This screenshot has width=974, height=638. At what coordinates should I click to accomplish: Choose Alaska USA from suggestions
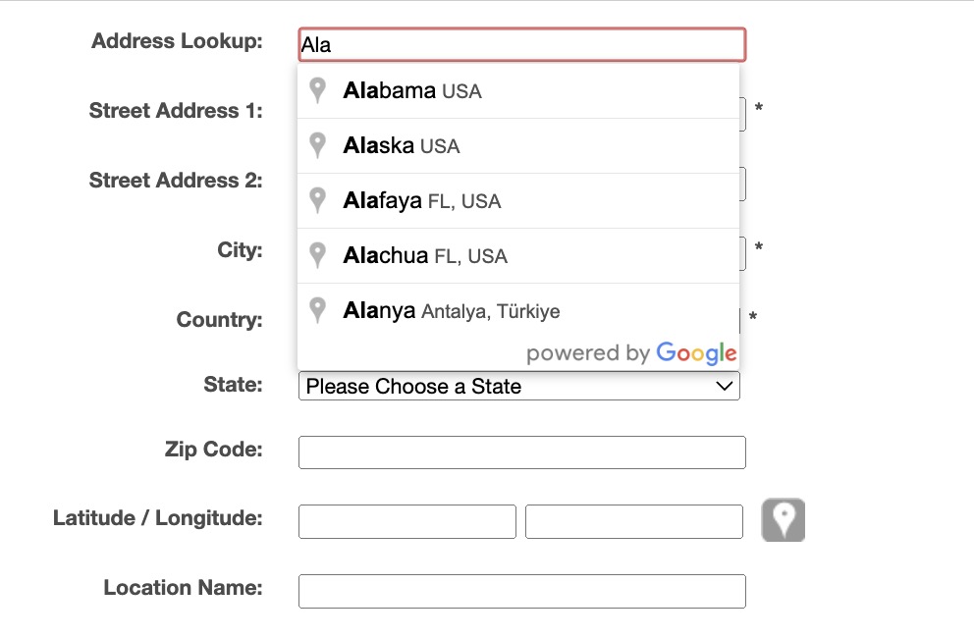click(x=402, y=146)
